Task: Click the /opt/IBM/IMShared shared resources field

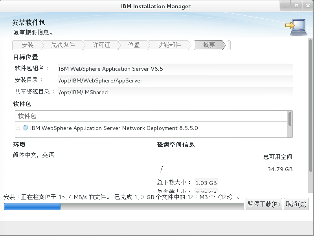Action: pyautogui.click(x=175, y=92)
